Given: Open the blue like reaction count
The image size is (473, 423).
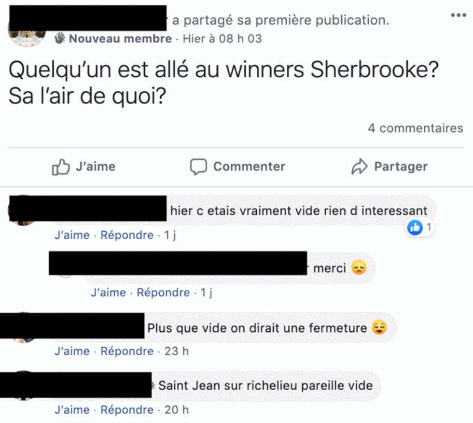Looking at the screenshot, I should click(x=419, y=227).
